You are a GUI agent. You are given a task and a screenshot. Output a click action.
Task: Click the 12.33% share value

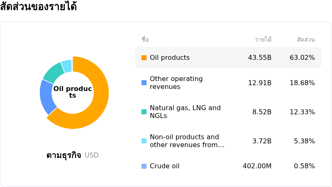[x=302, y=112]
